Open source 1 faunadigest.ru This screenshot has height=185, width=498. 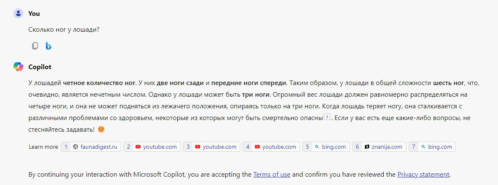[91, 147]
